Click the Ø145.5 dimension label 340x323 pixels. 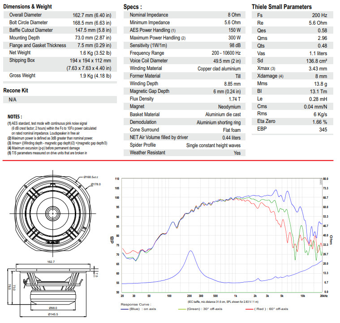pos(53,314)
